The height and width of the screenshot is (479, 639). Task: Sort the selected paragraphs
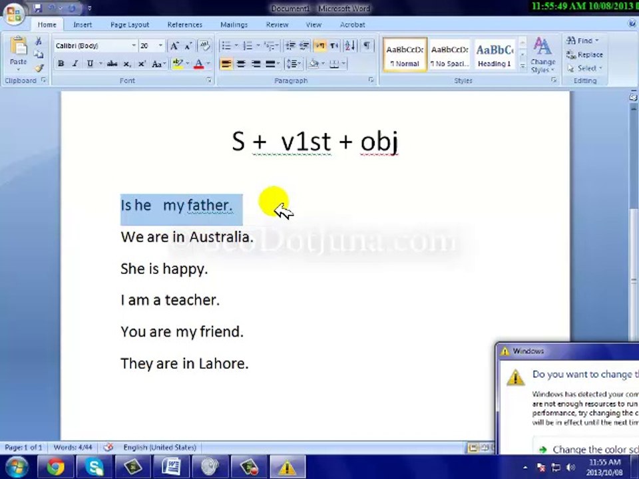(x=350, y=46)
